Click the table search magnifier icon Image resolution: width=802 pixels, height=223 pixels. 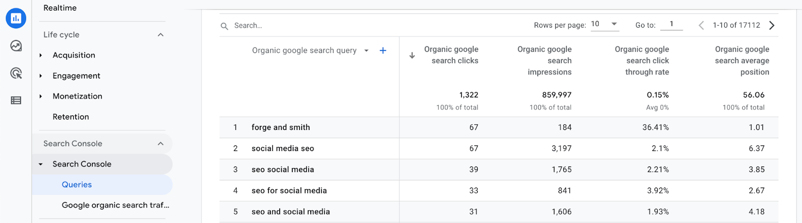coord(225,26)
